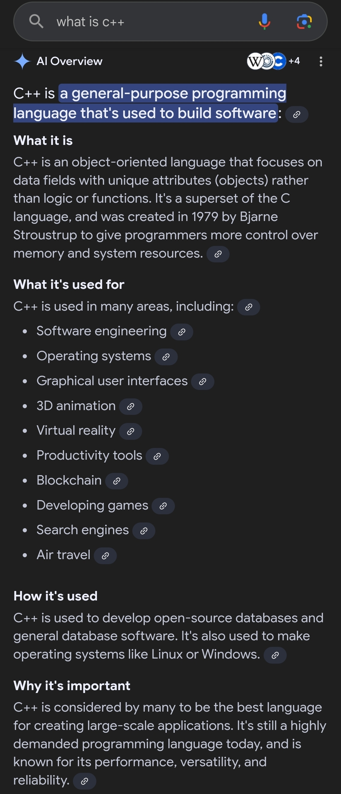The width and height of the screenshot is (341, 794).
Task: Click link chip next to Air travel
Action: [105, 556]
